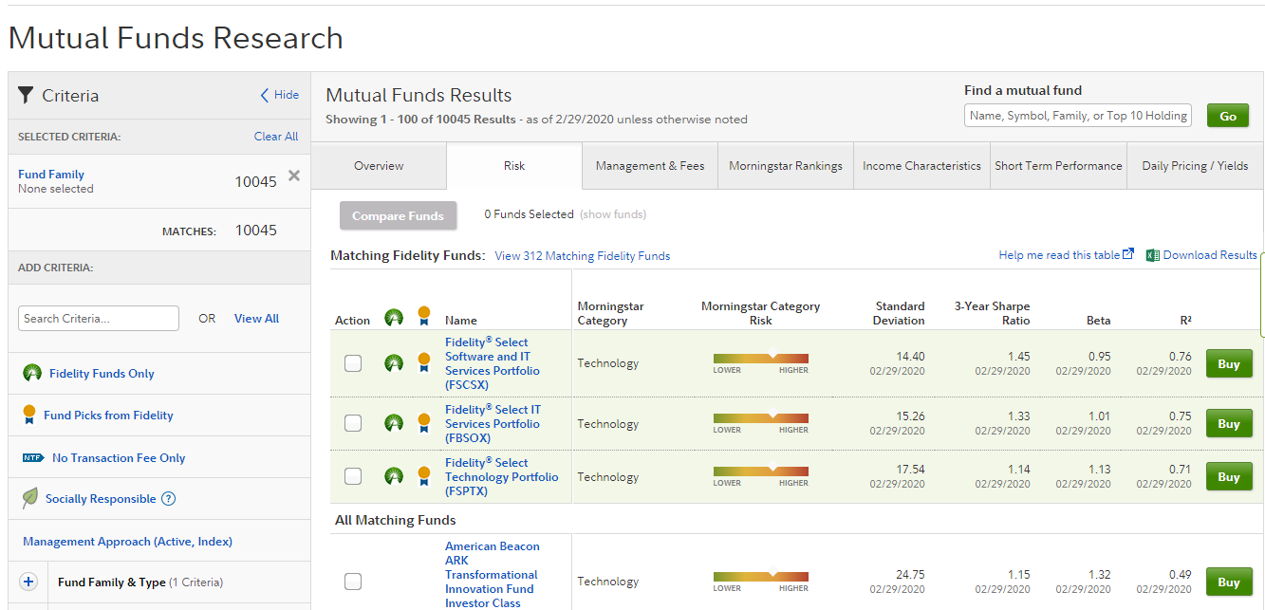Click the show funds link
Screen dimensions: 1265x610
coord(613,214)
